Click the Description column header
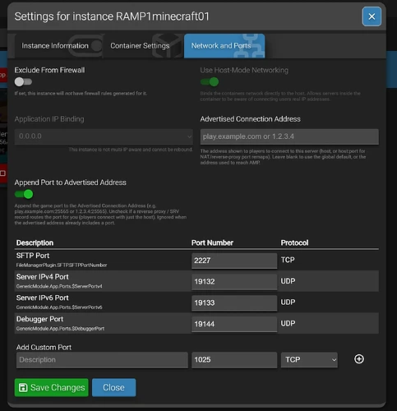397x411 pixels. click(35, 242)
